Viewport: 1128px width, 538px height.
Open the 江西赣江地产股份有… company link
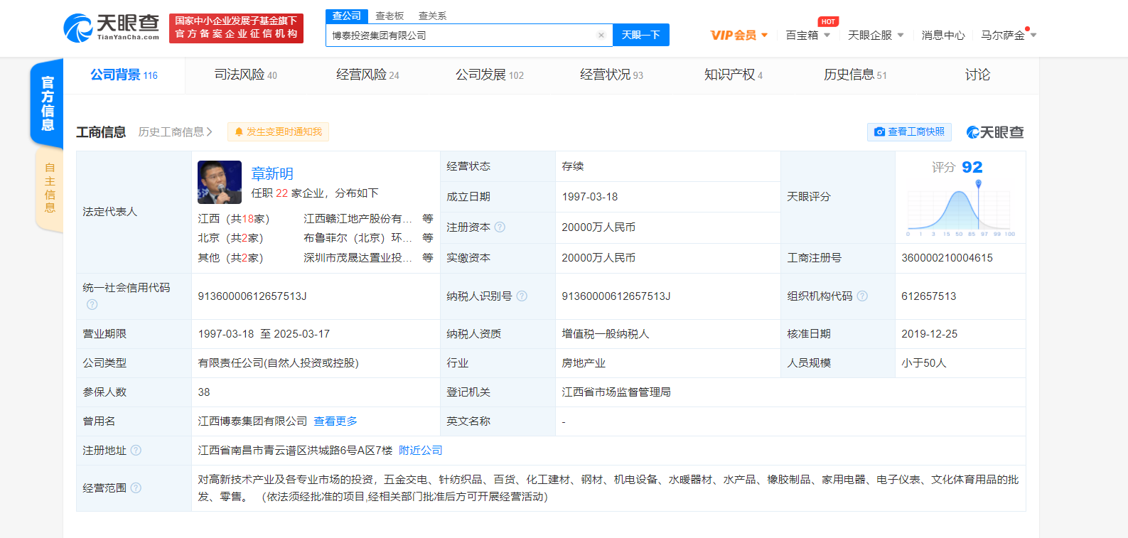coord(358,218)
